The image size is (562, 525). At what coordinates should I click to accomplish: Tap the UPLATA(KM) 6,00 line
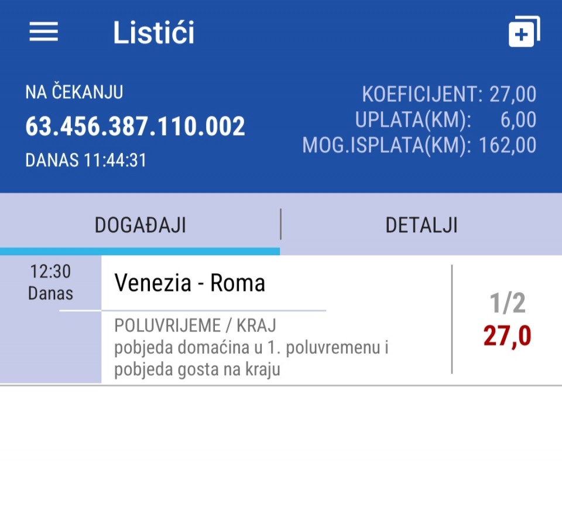[x=446, y=120]
